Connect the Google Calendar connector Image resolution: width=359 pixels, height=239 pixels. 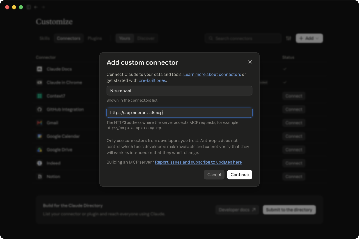(294, 136)
